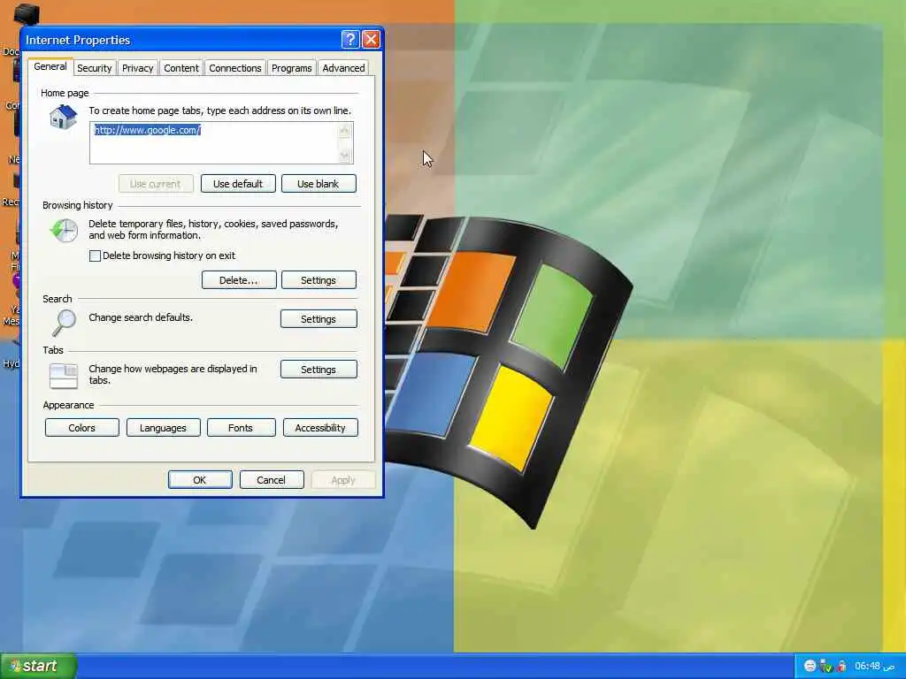
Task: Click the browsing history clock icon
Action: 64,231
